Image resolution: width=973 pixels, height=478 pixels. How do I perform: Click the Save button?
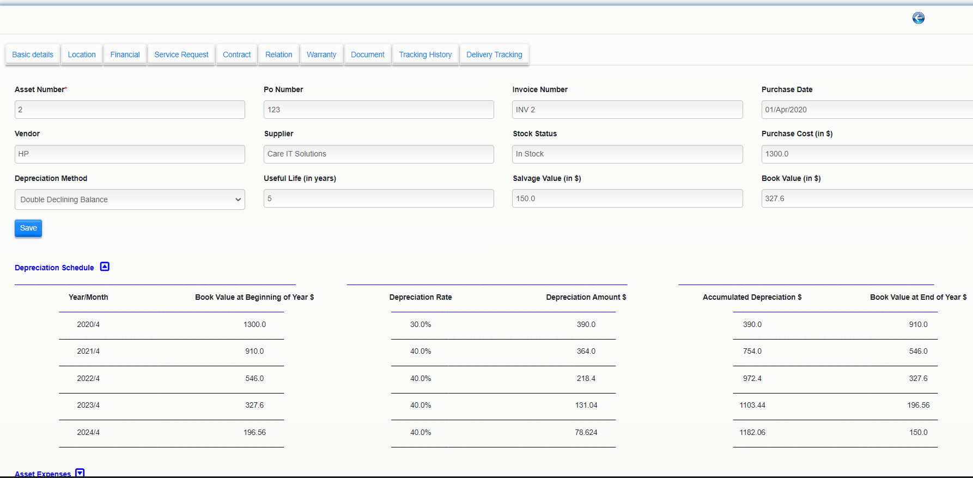coord(28,228)
